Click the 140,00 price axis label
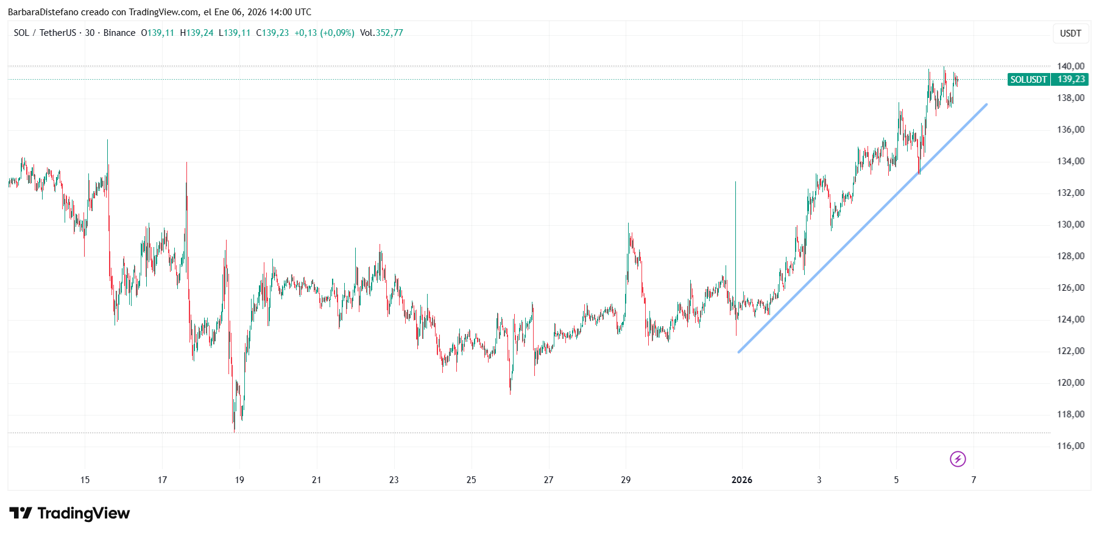Screen dimensions: 1099x536 1070,66
